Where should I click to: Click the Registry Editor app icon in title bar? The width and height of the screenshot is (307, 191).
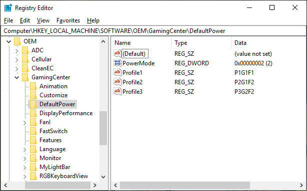pos(8,8)
